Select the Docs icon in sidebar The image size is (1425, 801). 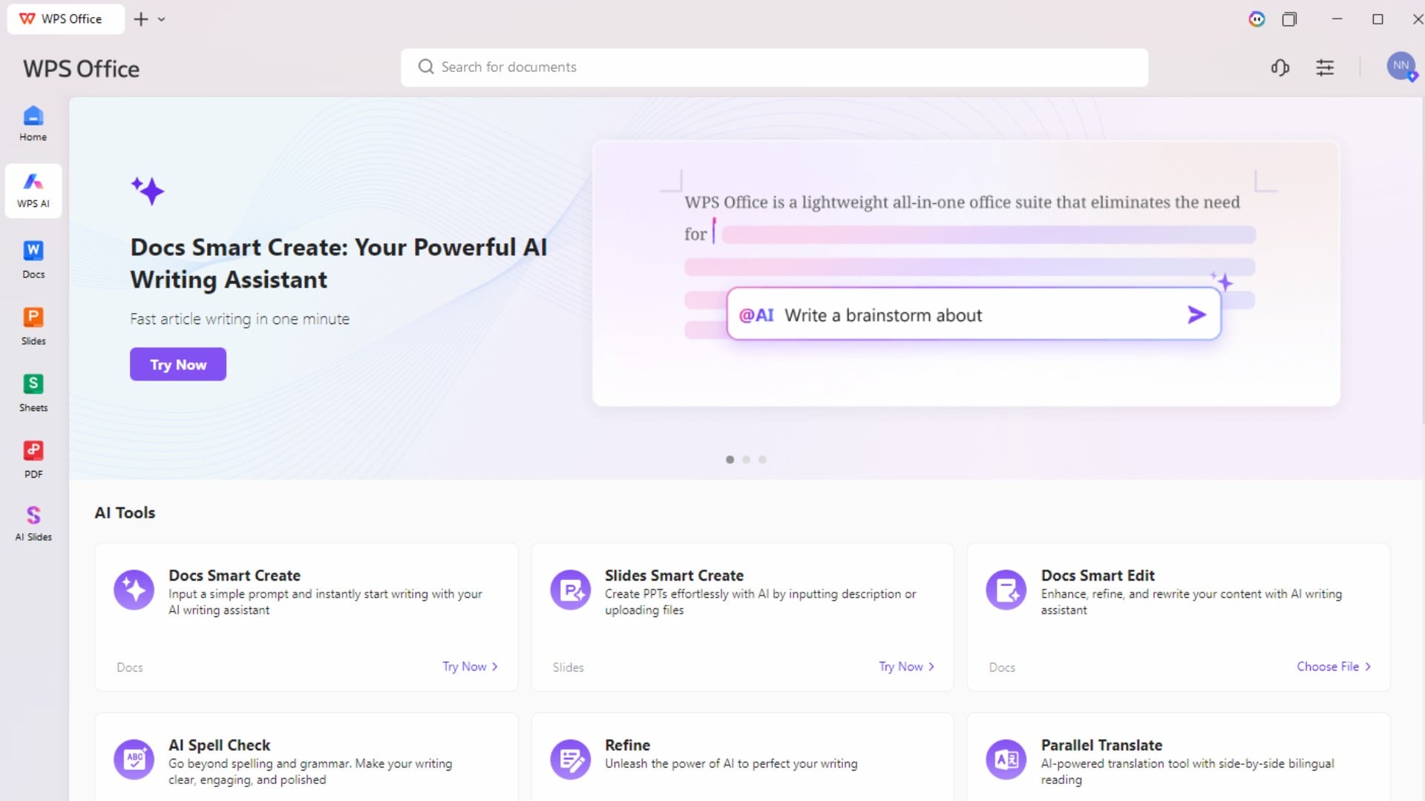coord(33,260)
